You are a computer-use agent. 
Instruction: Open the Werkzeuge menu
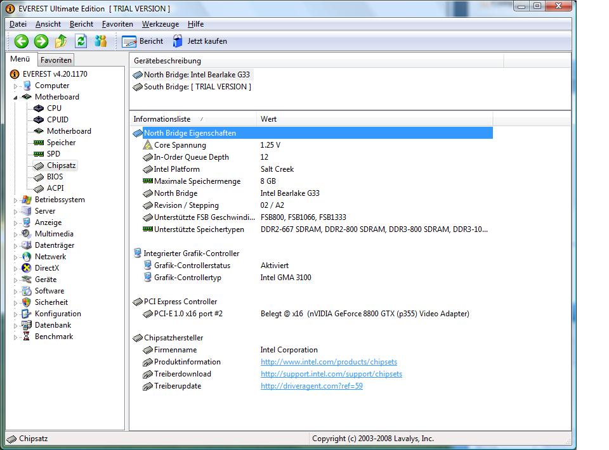[160, 24]
